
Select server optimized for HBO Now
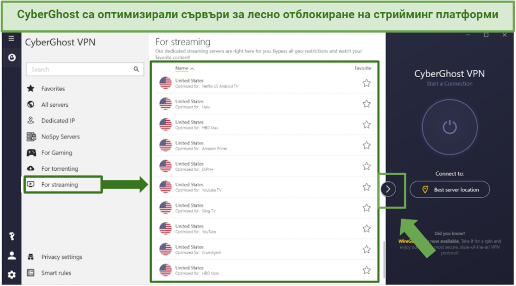[266, 270]
